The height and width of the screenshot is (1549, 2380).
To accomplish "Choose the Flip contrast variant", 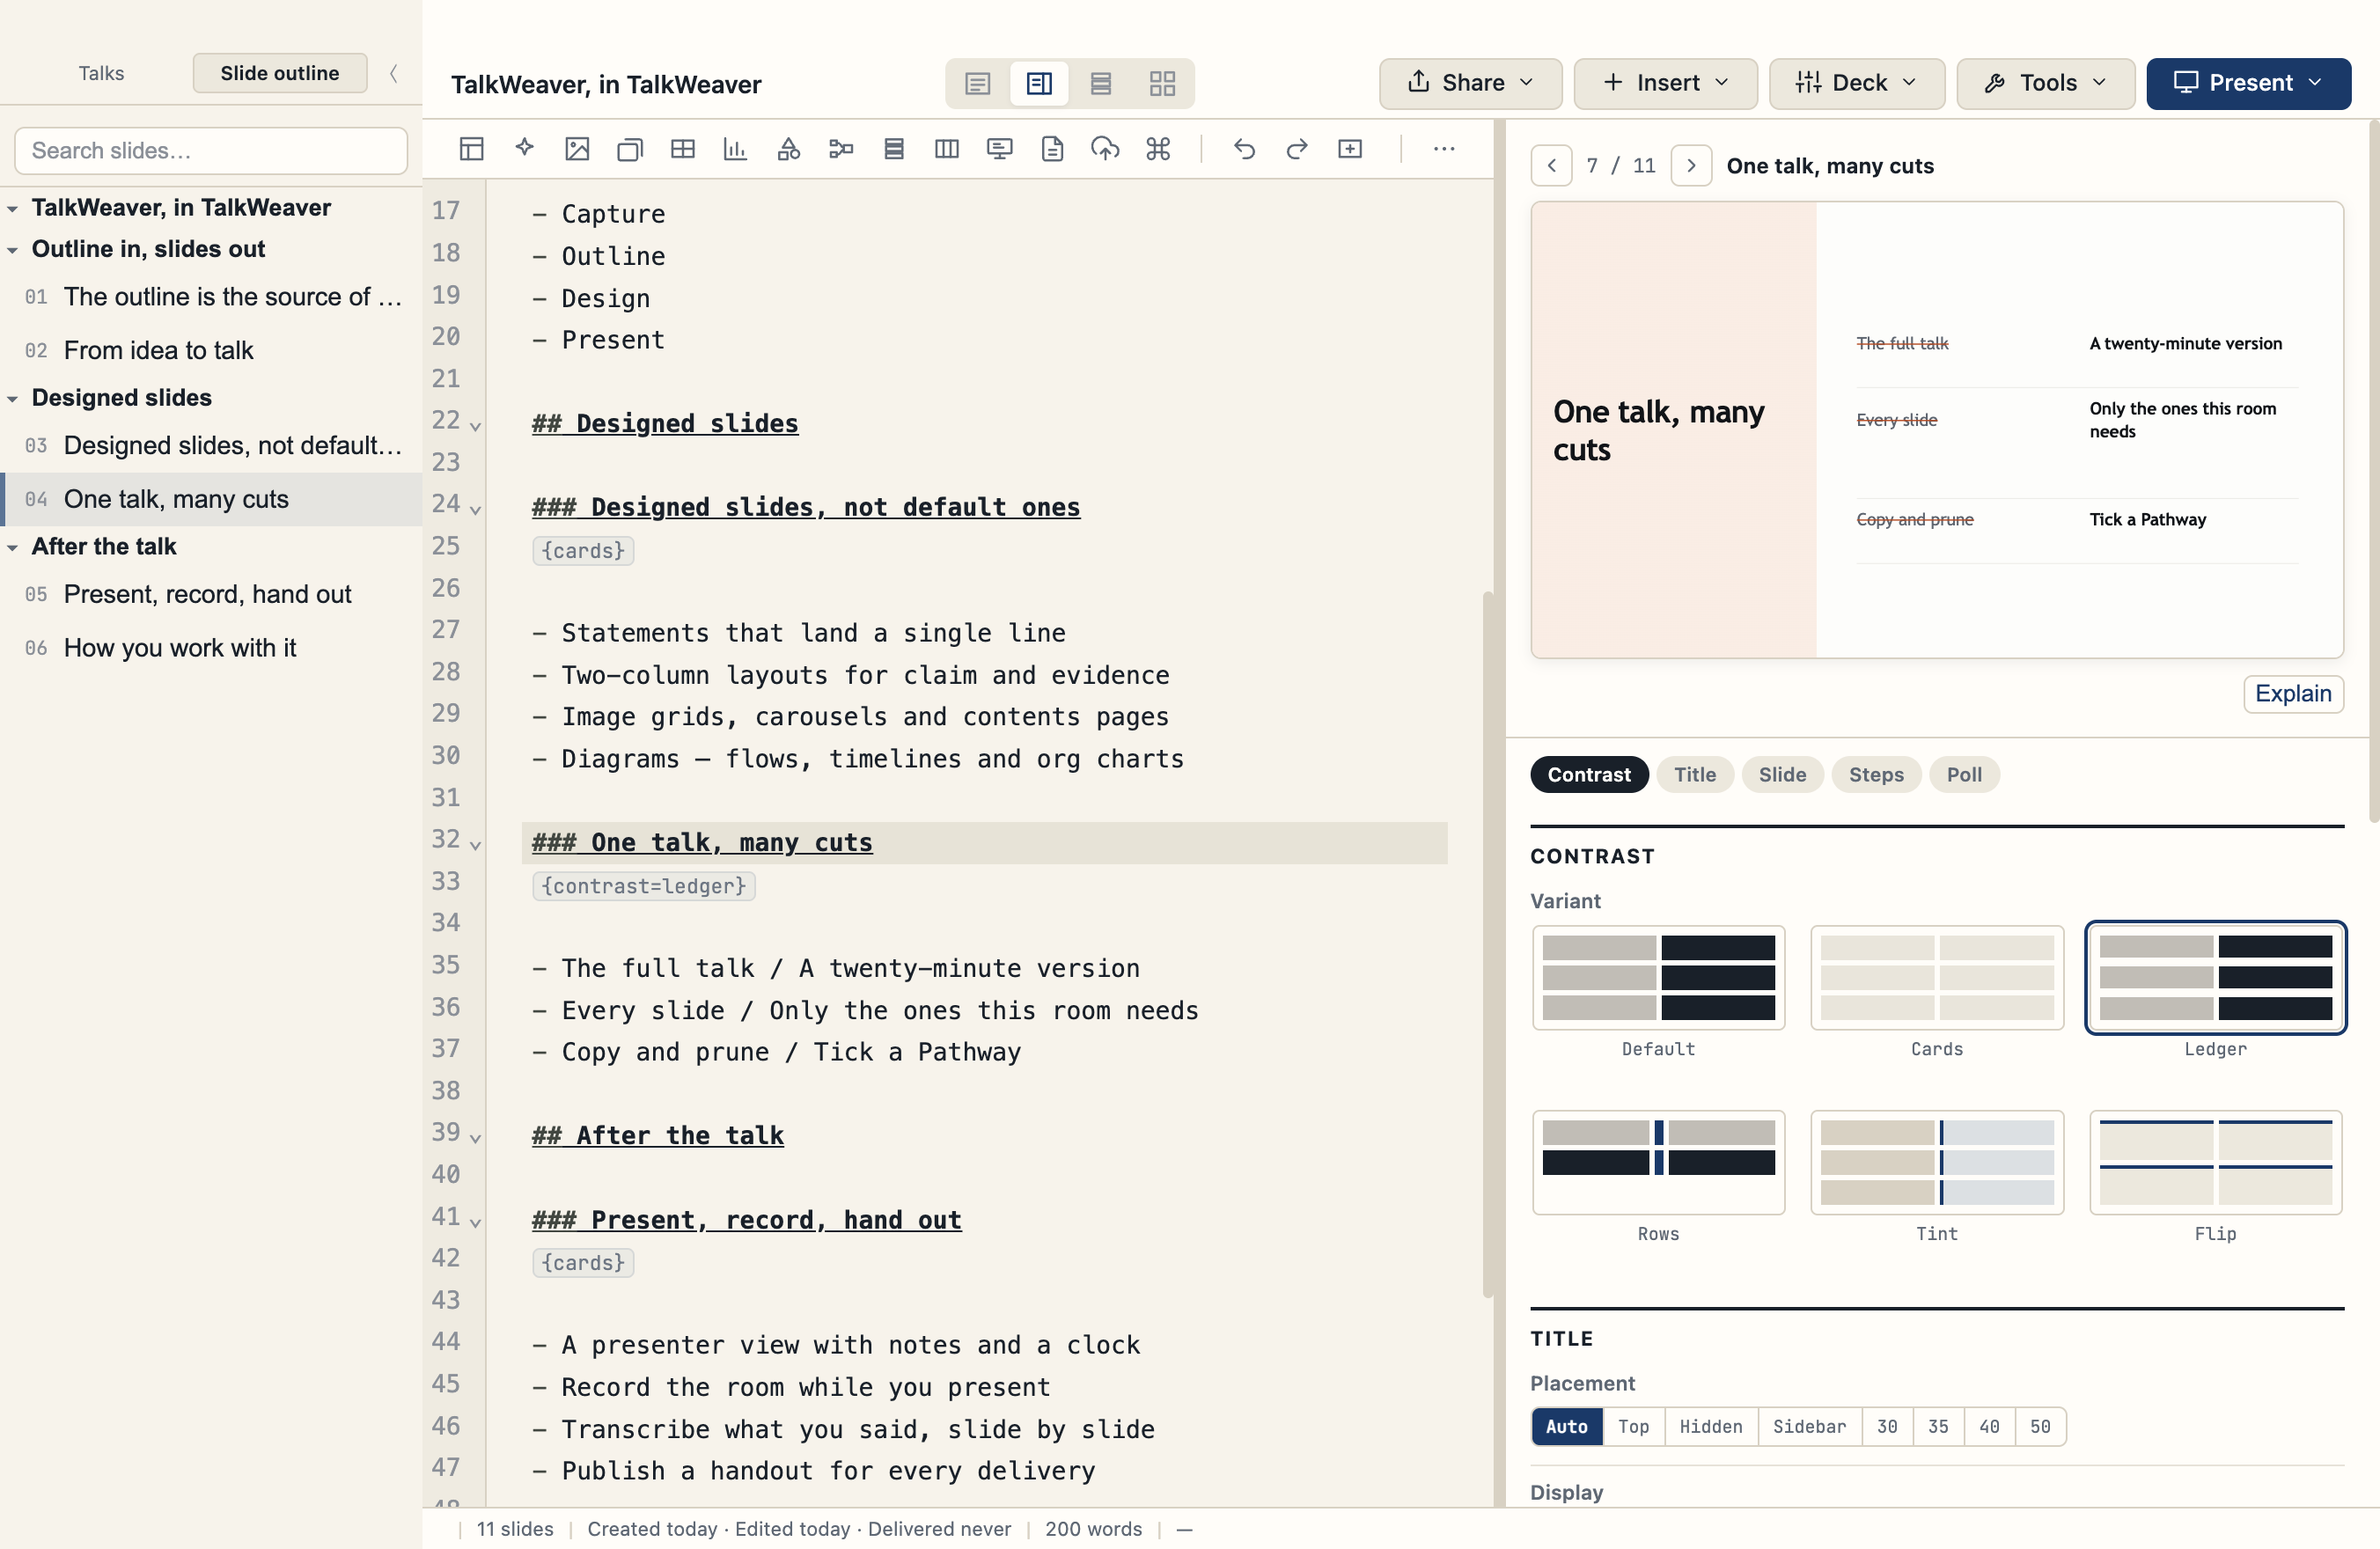I will [x=2215, y=1162].
